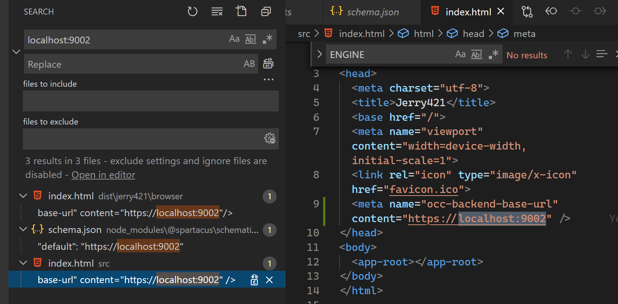Toggle Match Whole Word in find widget
This screenshot has height=304, width=618.
[x=476, y=55]
